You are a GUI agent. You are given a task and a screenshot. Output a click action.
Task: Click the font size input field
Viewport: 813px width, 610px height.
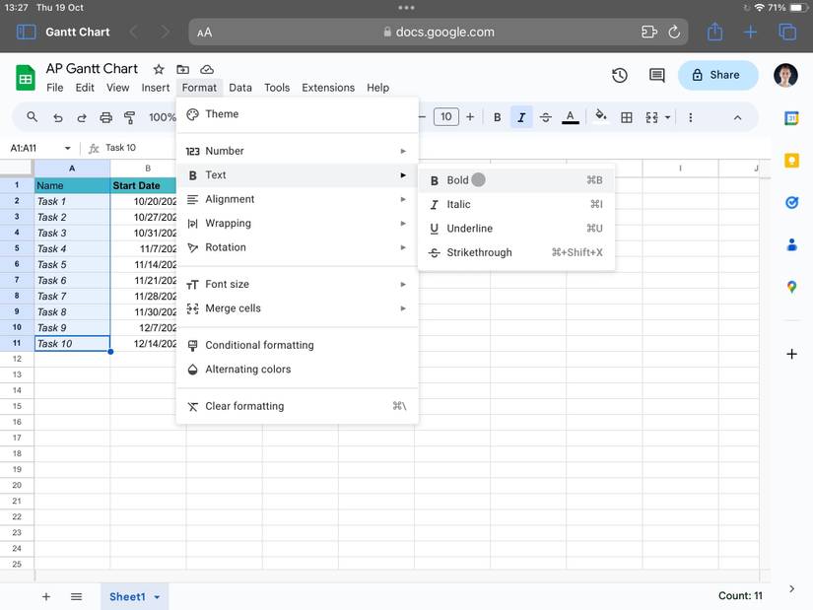click(445, 117)
